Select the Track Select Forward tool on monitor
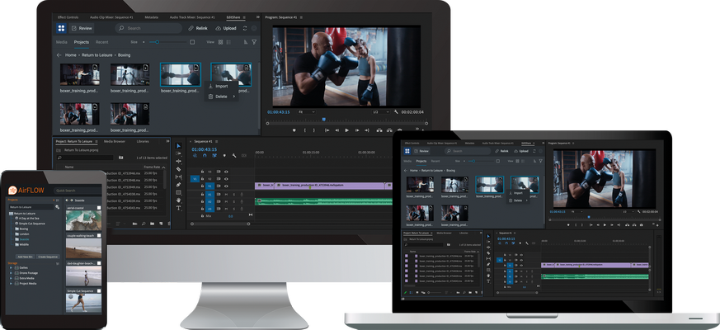The height and width of the screenshot is (330, 720). pyautogui.click(x=179, y=153)
